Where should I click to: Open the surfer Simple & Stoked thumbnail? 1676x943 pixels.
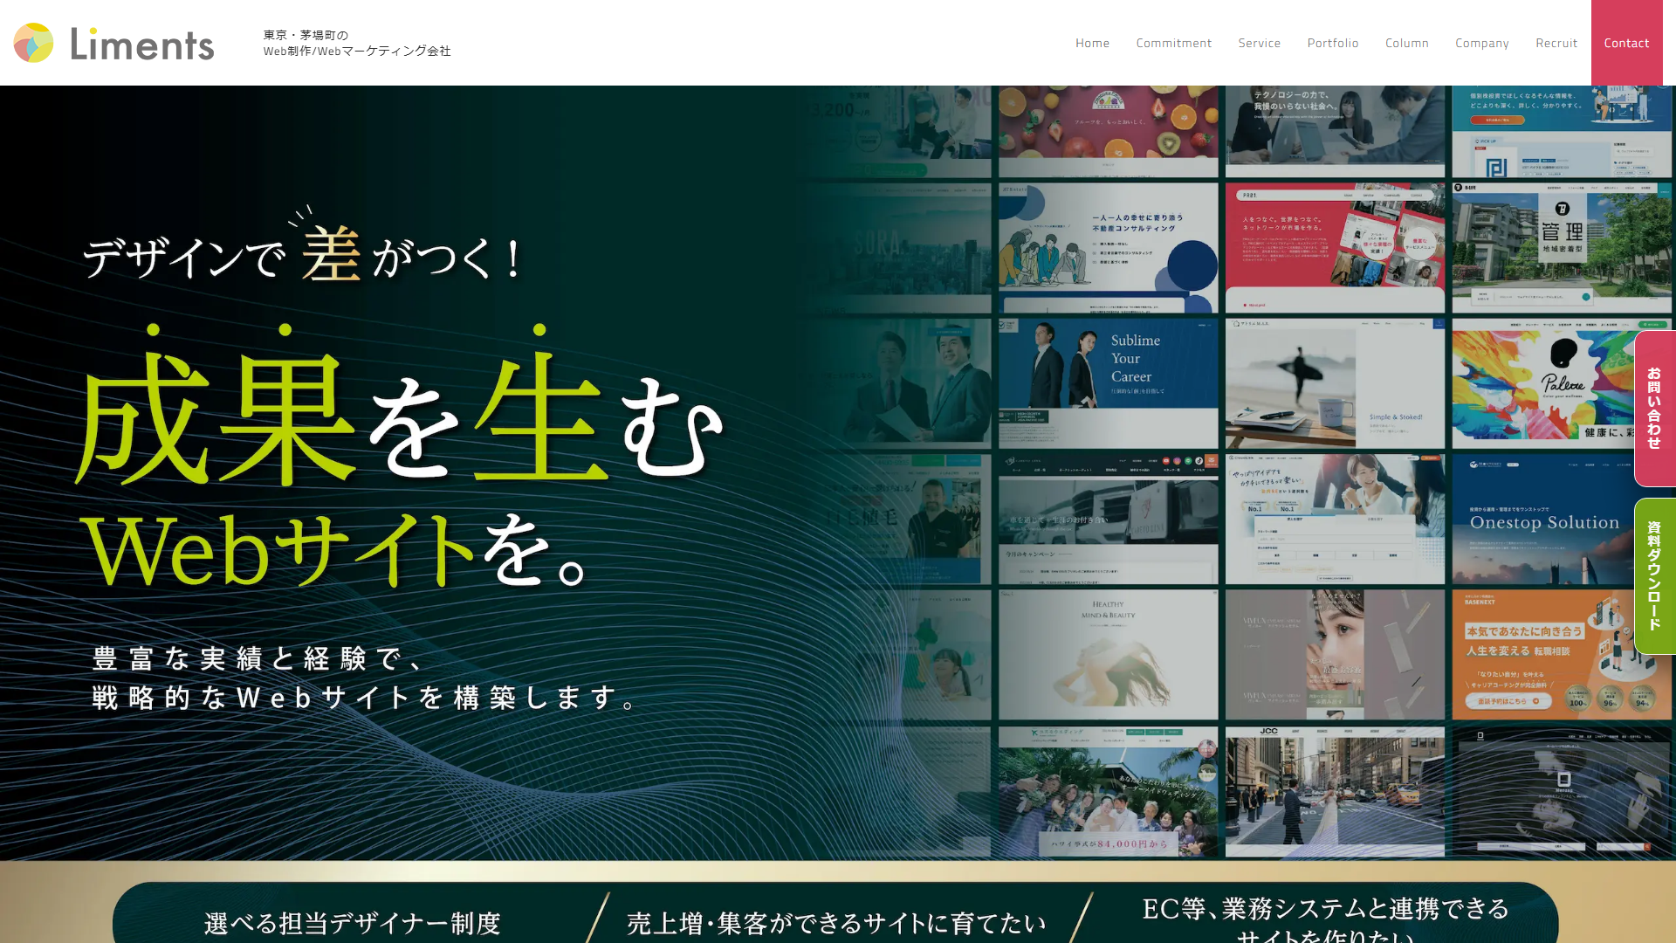(1334, 382)
